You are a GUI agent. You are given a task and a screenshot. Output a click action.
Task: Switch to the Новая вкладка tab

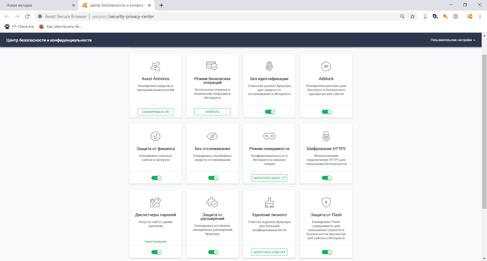pos(39,5)
